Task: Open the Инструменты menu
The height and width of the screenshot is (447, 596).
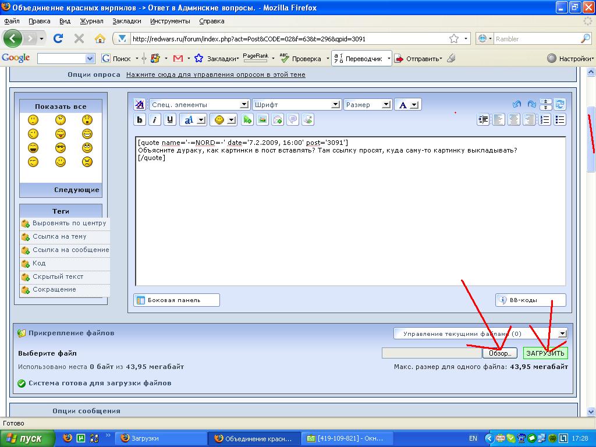Action: coord(170,22)
